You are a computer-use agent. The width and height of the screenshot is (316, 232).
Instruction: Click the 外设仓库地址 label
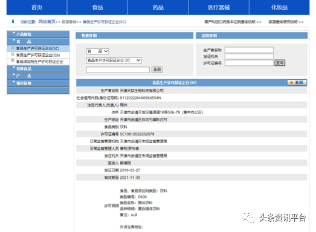pyautogui.click(x=132, y=227)
